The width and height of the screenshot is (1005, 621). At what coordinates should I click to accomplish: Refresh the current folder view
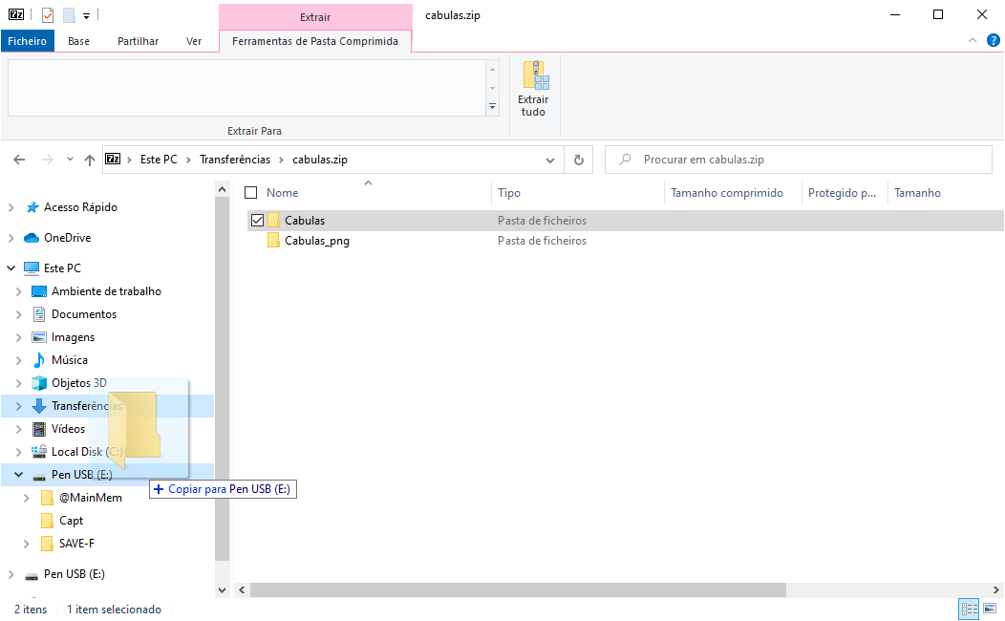pos(579,159)
